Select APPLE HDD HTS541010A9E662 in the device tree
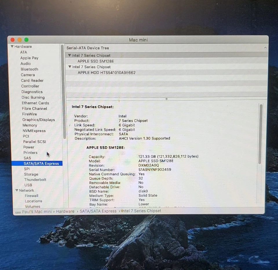This screenshot has width=278, height=270. (107, 73)
